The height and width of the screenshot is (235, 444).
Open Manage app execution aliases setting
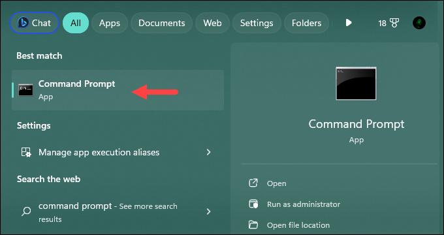click(x=118, y=152)
